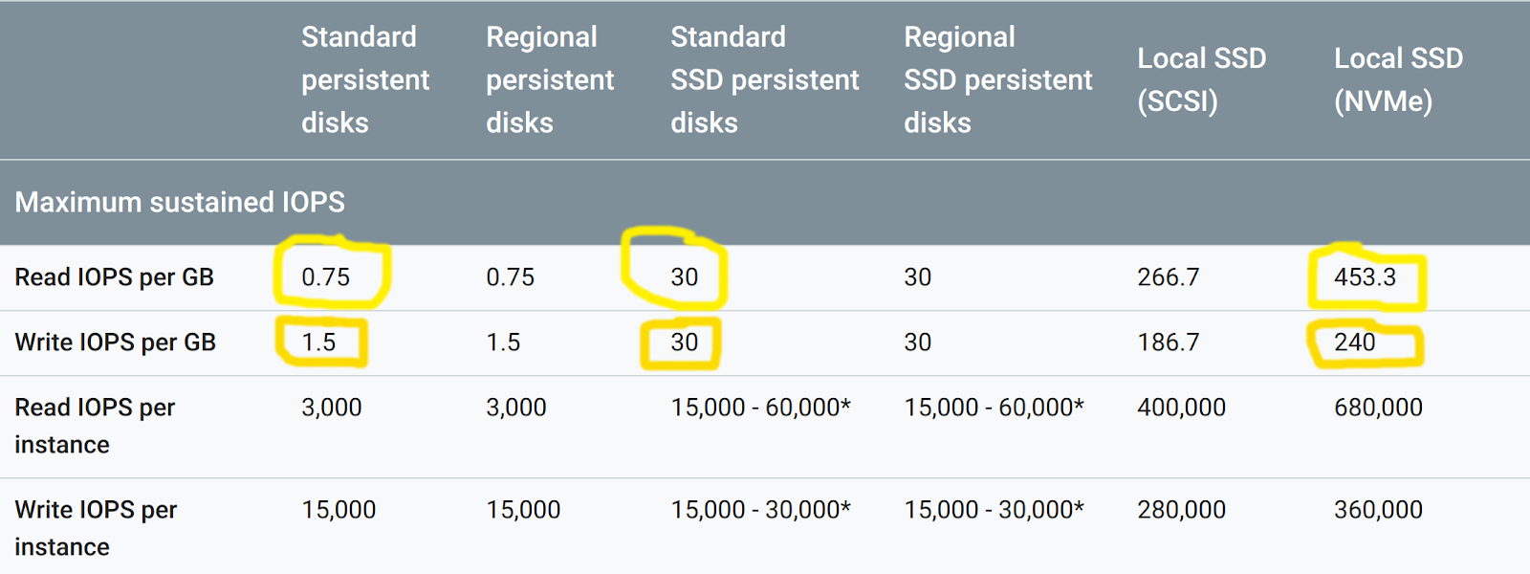Select the 360,000 write IOPS value
Screen dimensions: 1530x574
1378,510
